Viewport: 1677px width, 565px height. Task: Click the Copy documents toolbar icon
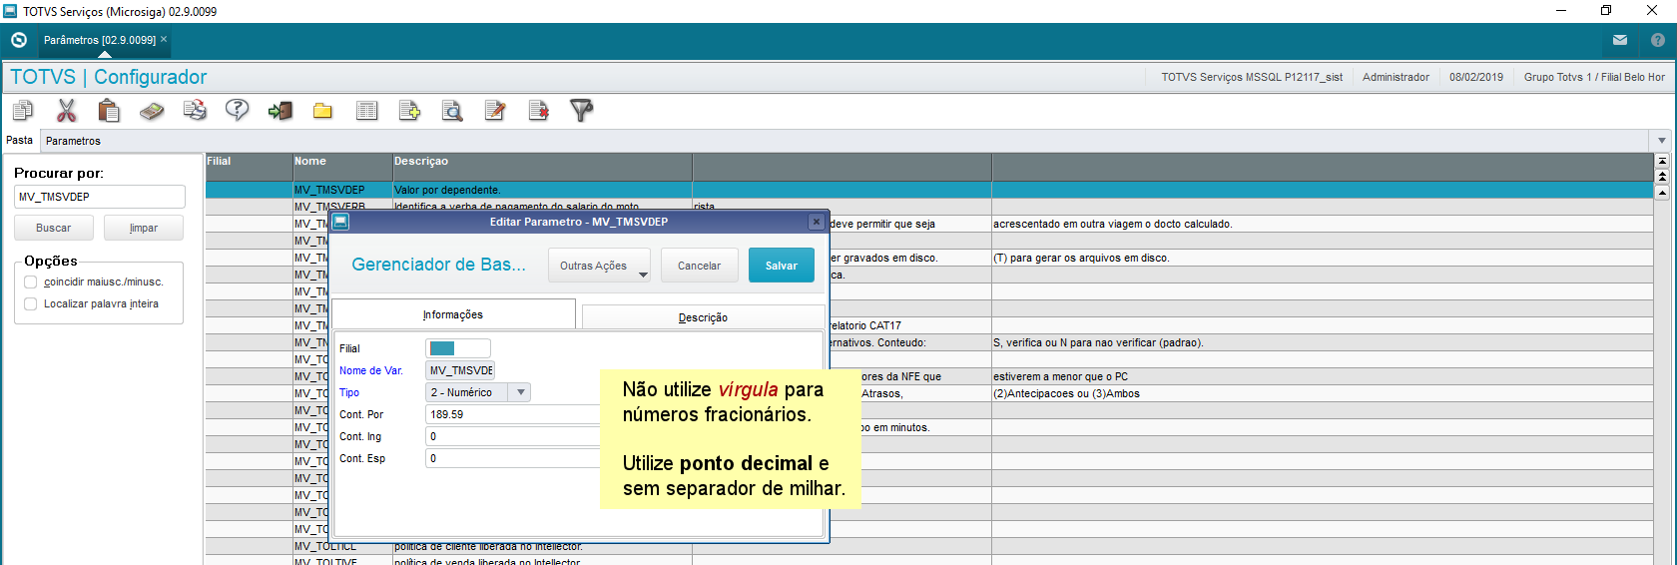[x=23, y=110]
